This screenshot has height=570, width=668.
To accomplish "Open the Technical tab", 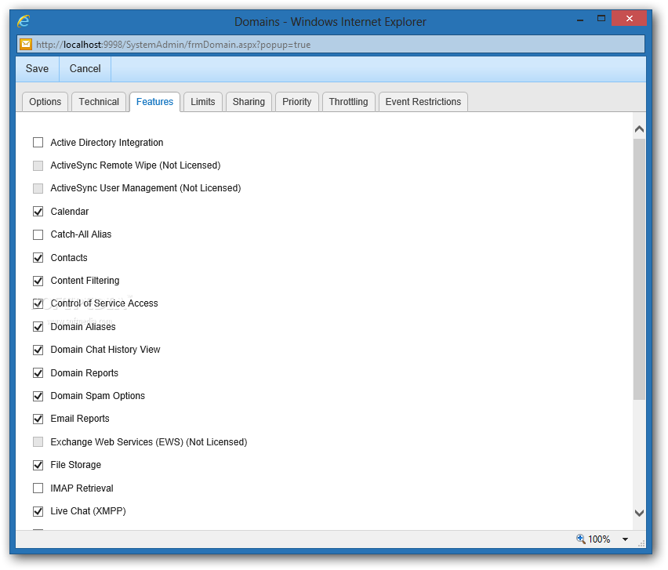I will 99,102.
